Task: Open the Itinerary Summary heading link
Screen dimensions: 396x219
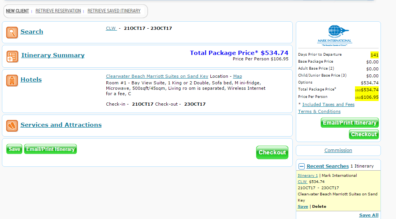Action: (53, 55)
